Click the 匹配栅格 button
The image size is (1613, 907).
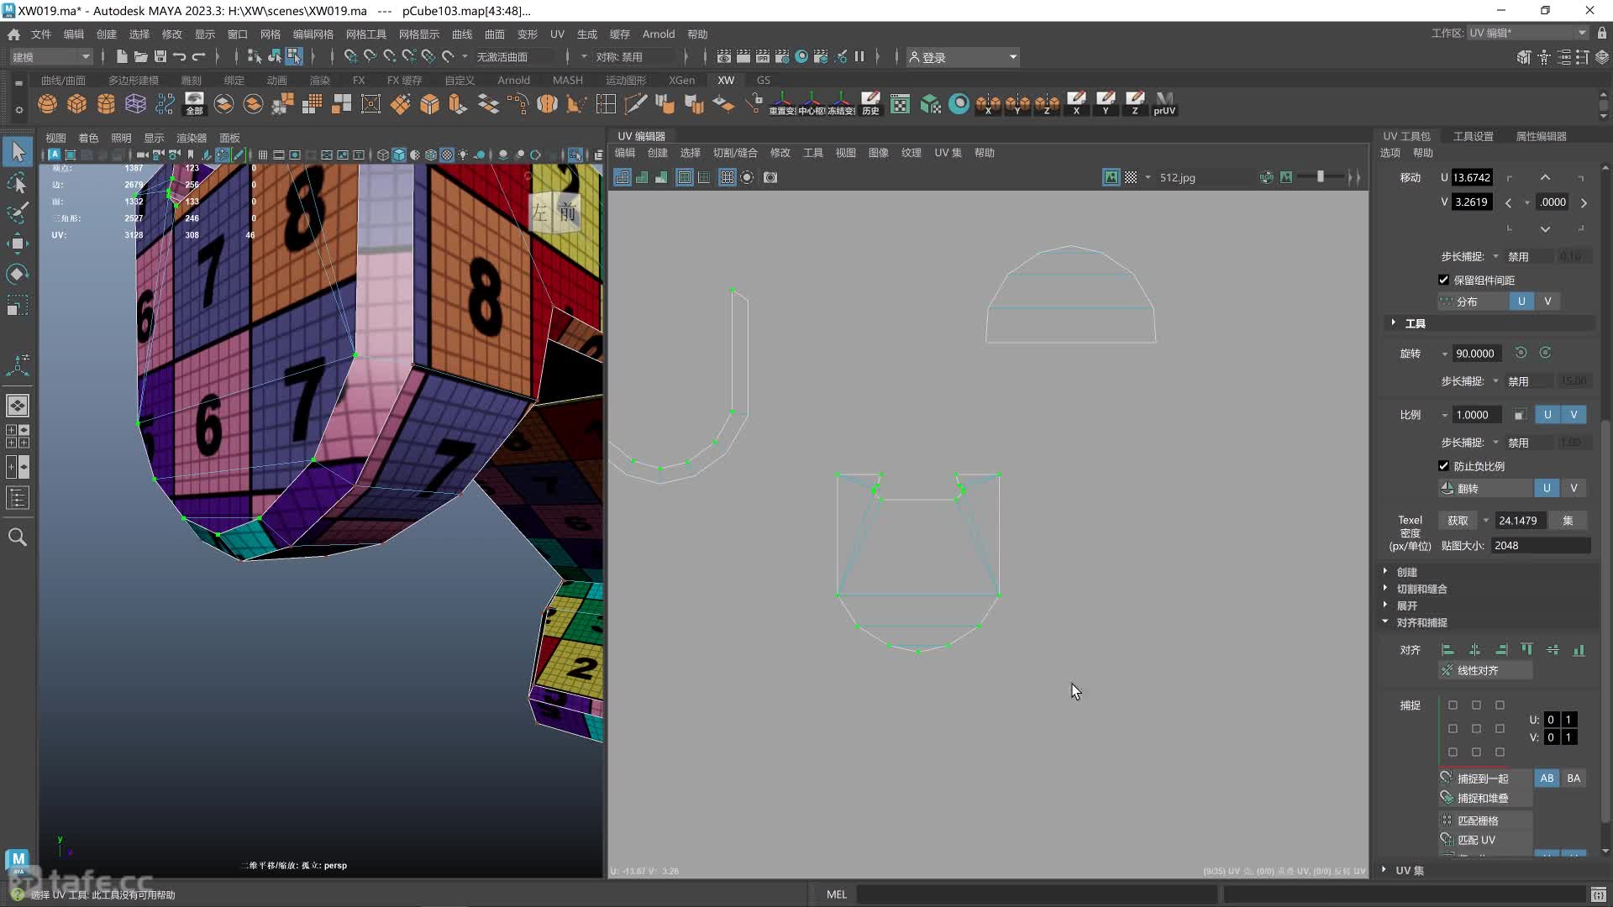[1484, 820]
